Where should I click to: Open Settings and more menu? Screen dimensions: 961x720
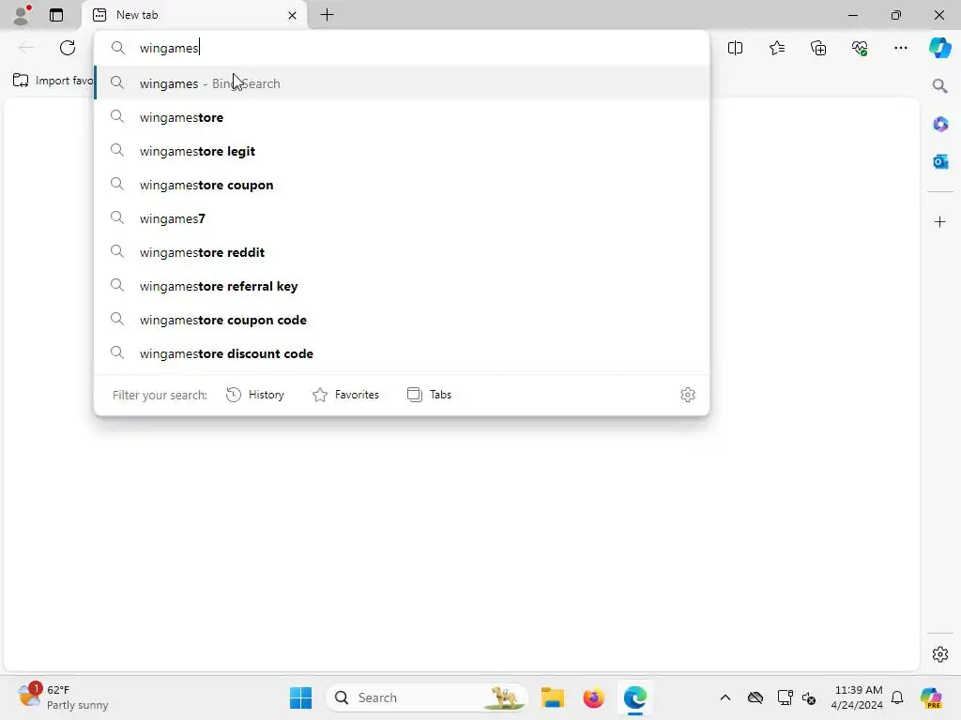[900, 48]
